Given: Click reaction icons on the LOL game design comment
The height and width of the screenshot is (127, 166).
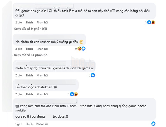Looking at the screenshot, I should (151, 22).
